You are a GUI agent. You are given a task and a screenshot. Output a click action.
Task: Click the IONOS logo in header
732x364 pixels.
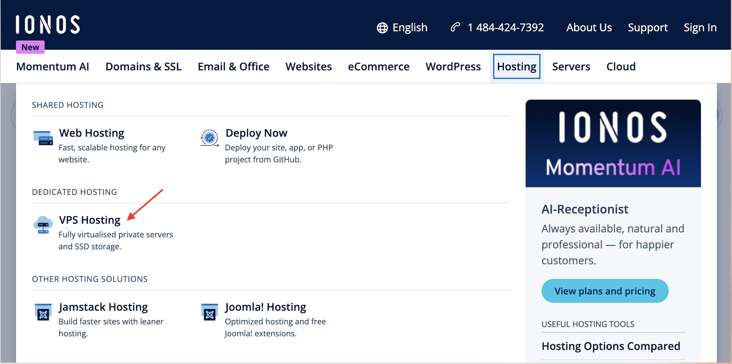coord(48,25)
